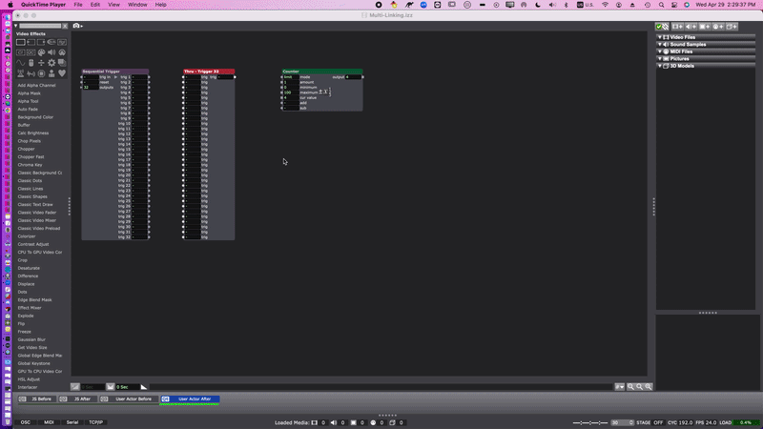The width and height of the screenshot is (763, 429).
Task: Switch to the User Actor Before scene
Action: pos(133,398)
